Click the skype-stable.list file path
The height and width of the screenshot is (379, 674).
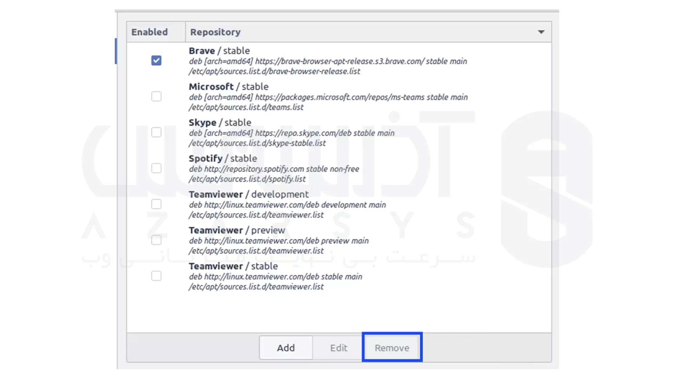click(257, 143)
